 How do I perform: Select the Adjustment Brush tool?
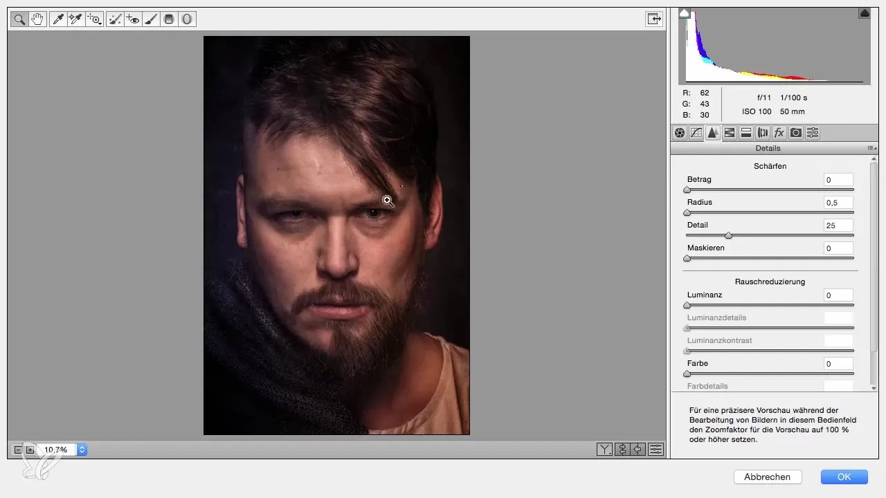pyautogui.click(x=152, y=19)
